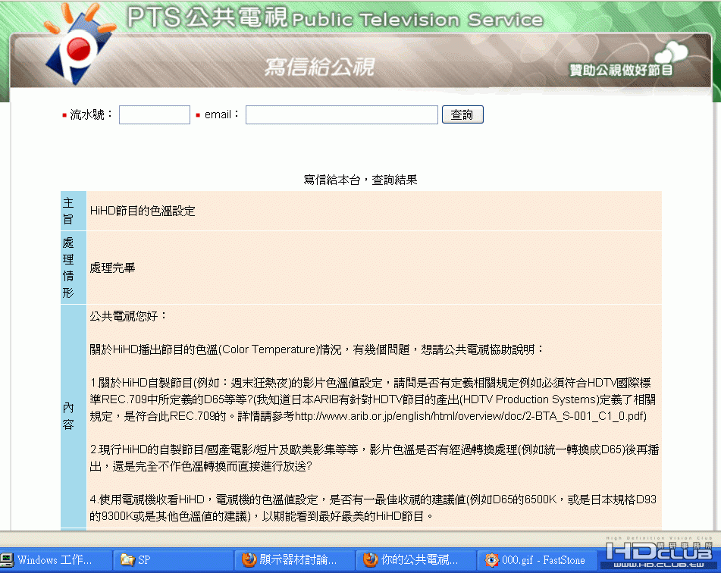Open the 贊助公視做好節目 sponsor link
Viewport: 721px width, 573px height.
tap(621, 70)
